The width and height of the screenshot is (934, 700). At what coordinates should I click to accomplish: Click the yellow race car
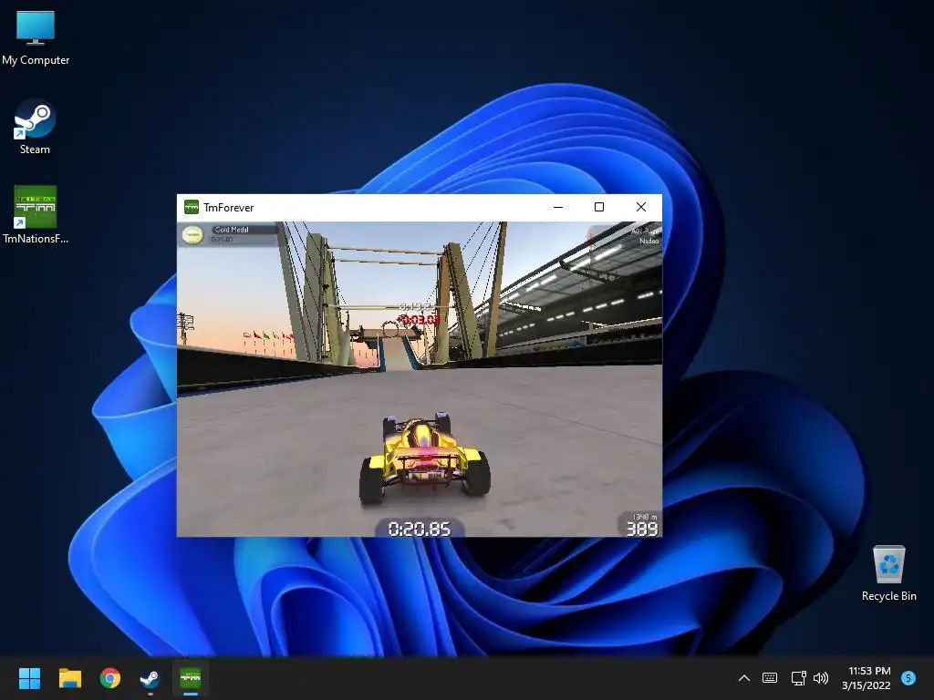(x=425, y=458)
